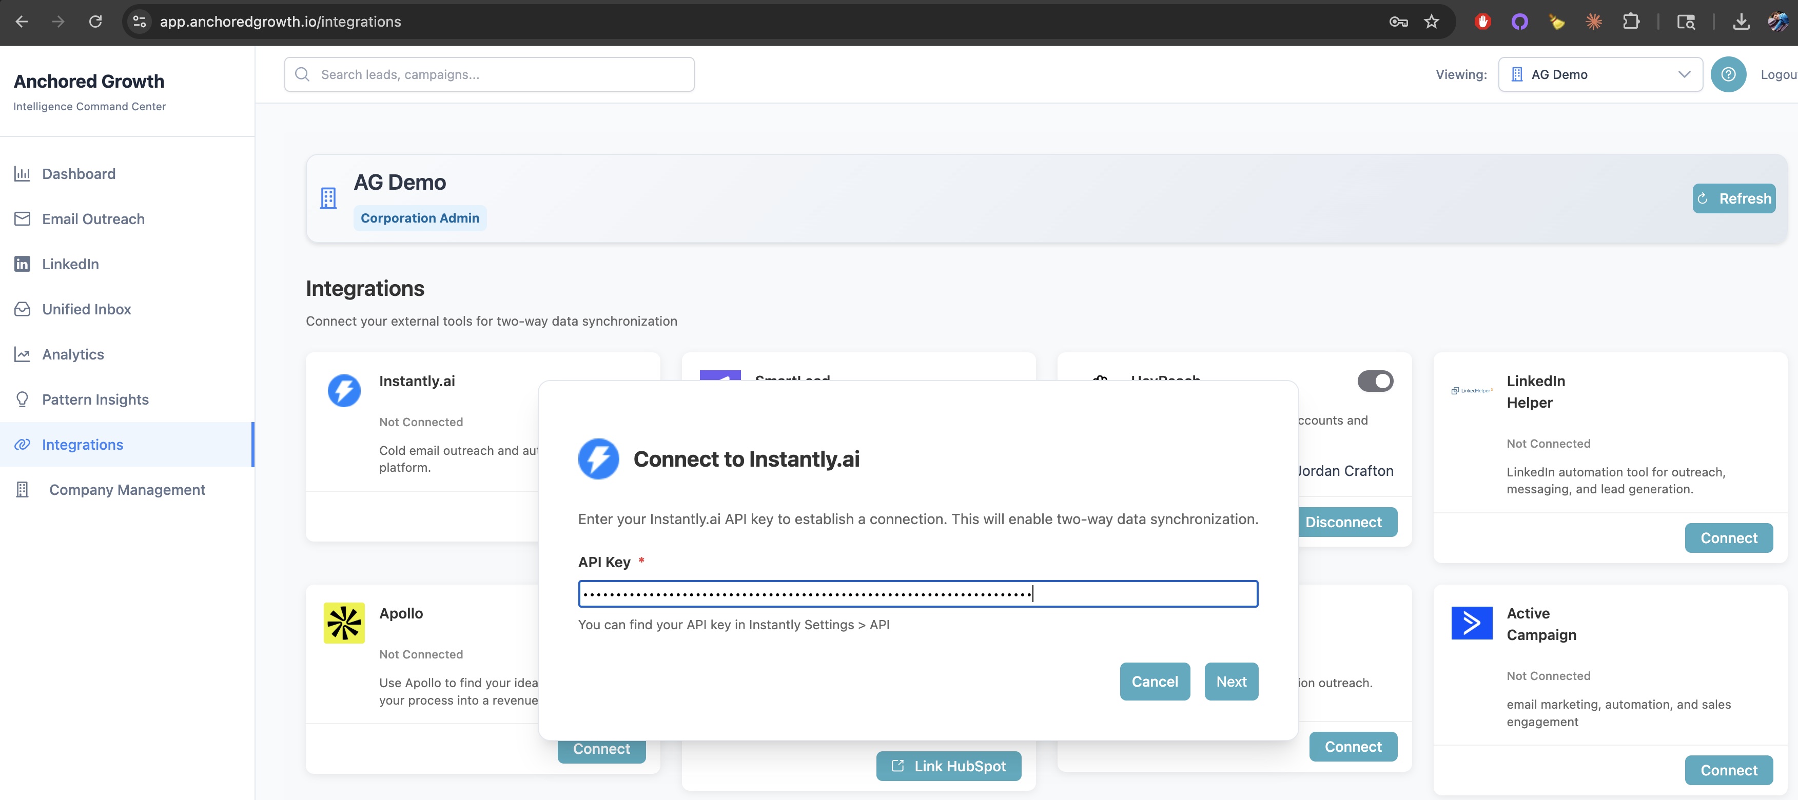Click Logout
Viewport: 1798px width, 800px height.
(x=1779, y=74)
